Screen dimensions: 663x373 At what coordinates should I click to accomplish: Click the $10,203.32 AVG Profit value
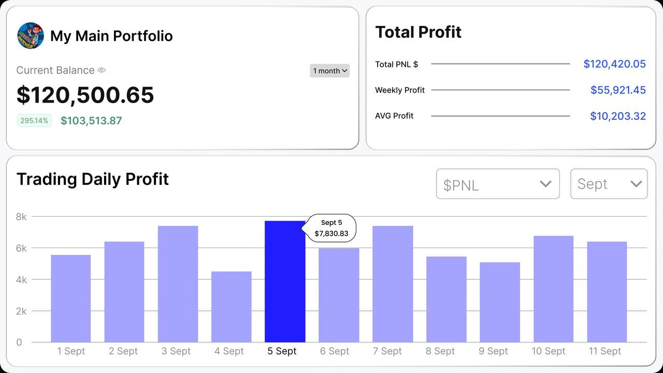pyautogui.click(x=618, y=116)
